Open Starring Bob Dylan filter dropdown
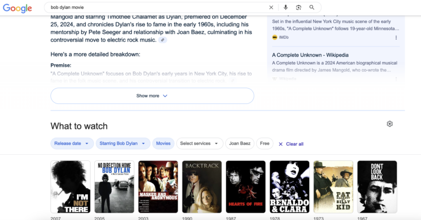 click(123, 143)
